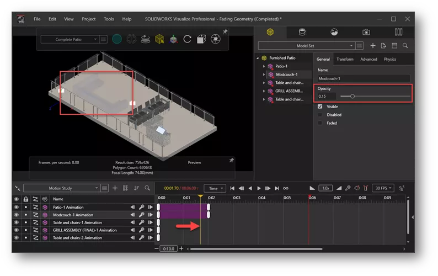Hide the Table and chairs-1 Animation track
This screenshot has width=438, height=276.
tap(16, 222)
